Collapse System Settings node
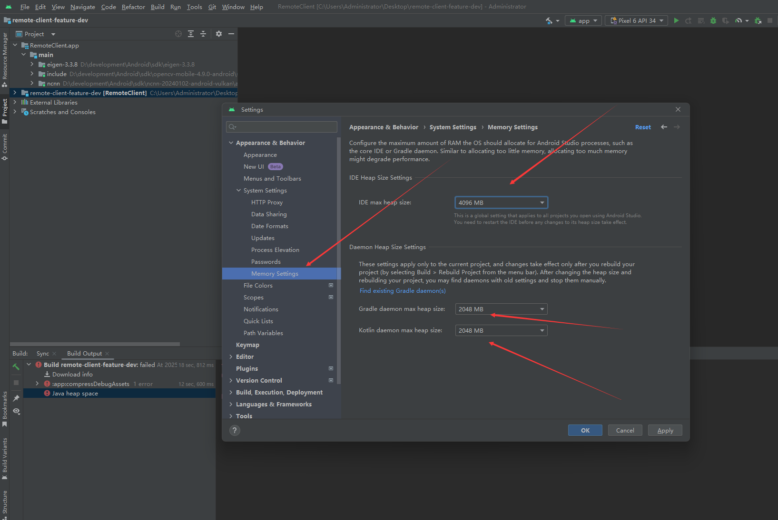This screenshot has height=520, width=778. pos(239,190)
